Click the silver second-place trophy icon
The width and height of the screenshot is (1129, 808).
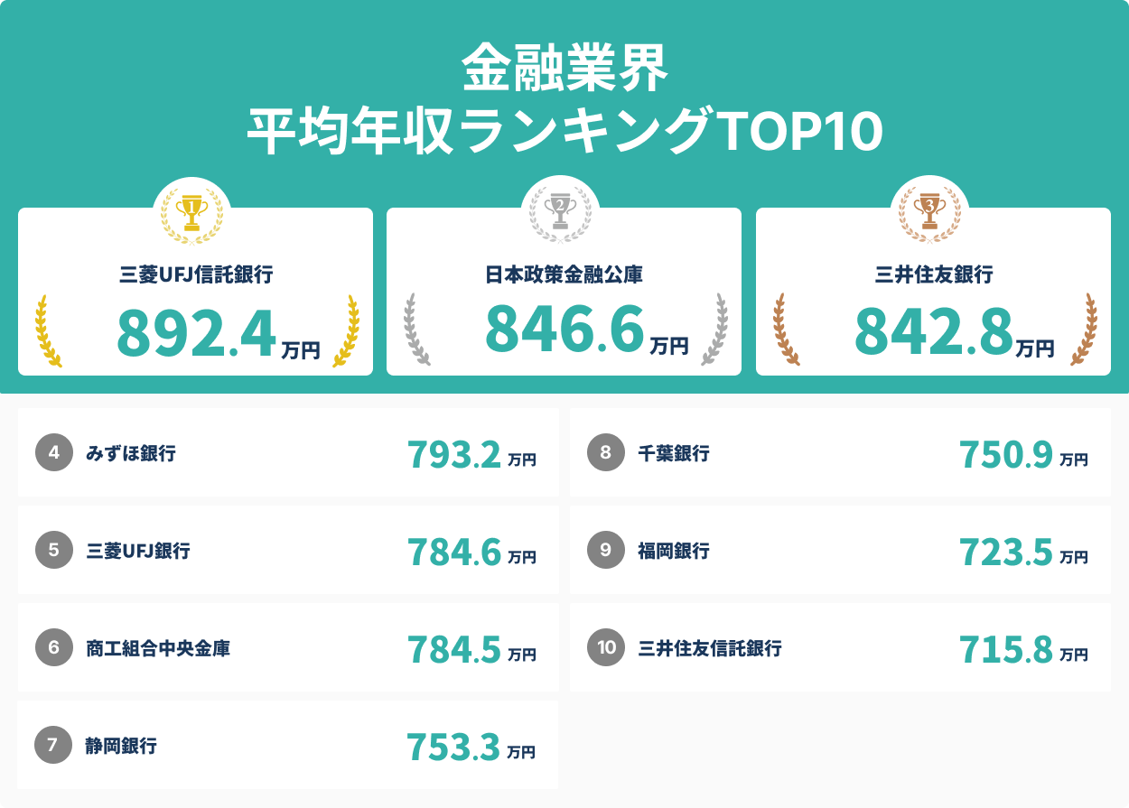[x=560, y=213]
